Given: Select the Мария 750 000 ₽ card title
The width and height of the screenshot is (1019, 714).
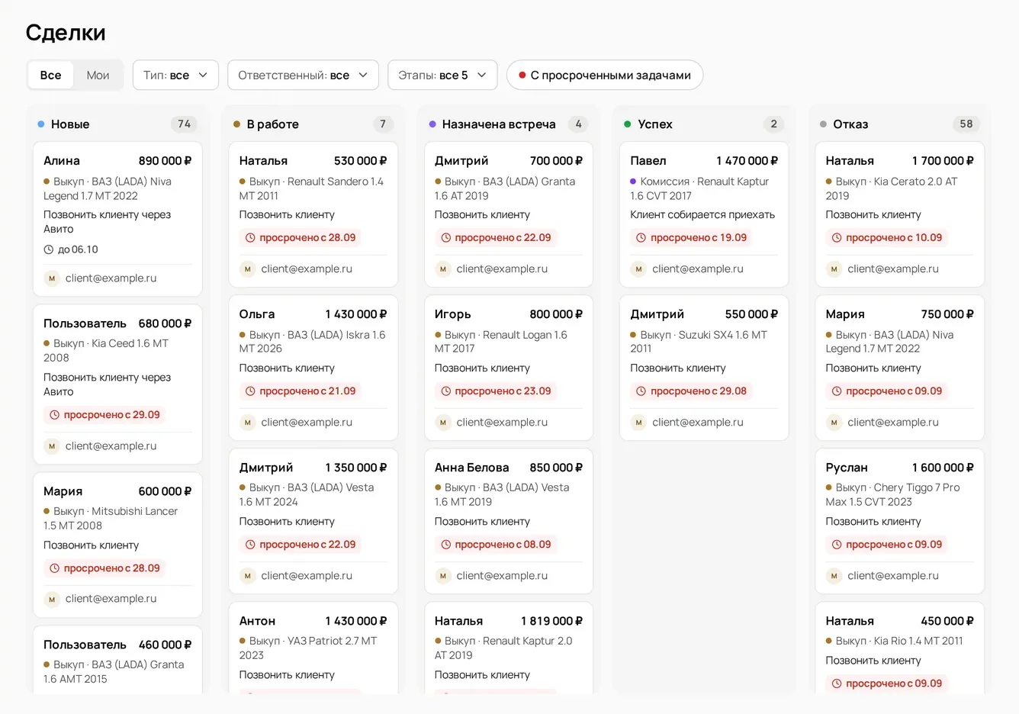Looking at the screenshot, I should tap(845, 314).
